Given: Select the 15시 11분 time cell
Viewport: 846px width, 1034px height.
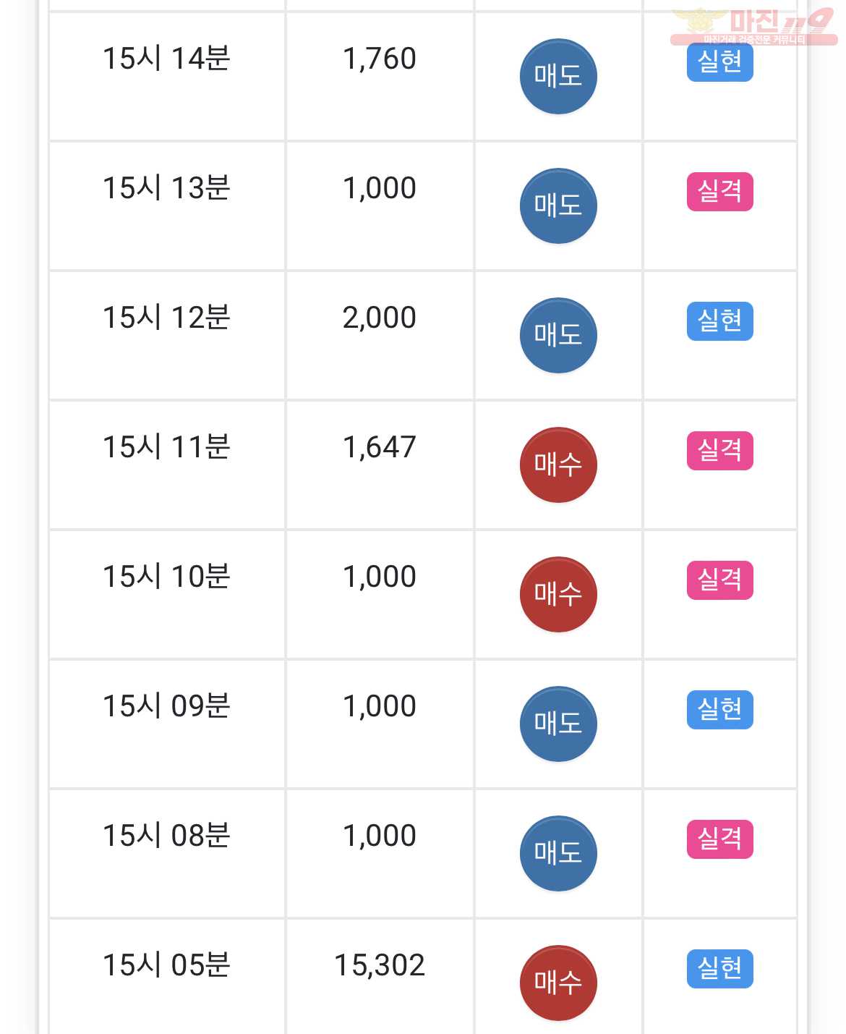Looking at the screenshot, I should pyautogui.click(x=167, y=465).
